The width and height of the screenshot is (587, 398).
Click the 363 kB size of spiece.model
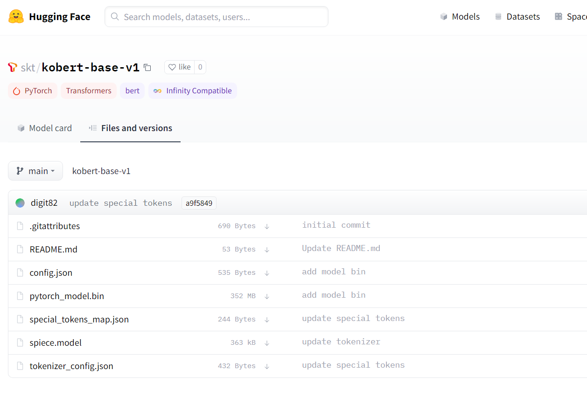tap(243, 343)
